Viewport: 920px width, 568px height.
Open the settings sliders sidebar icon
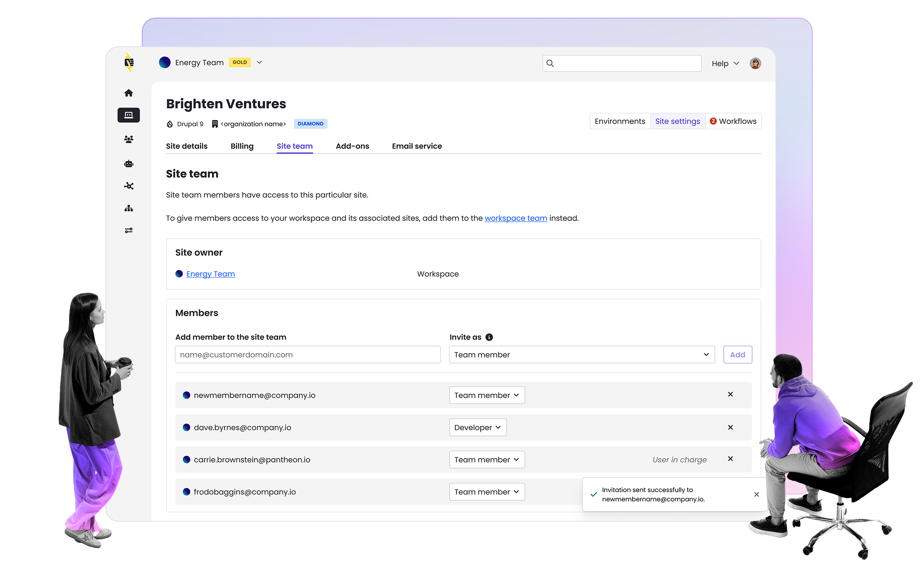(129, 231)
